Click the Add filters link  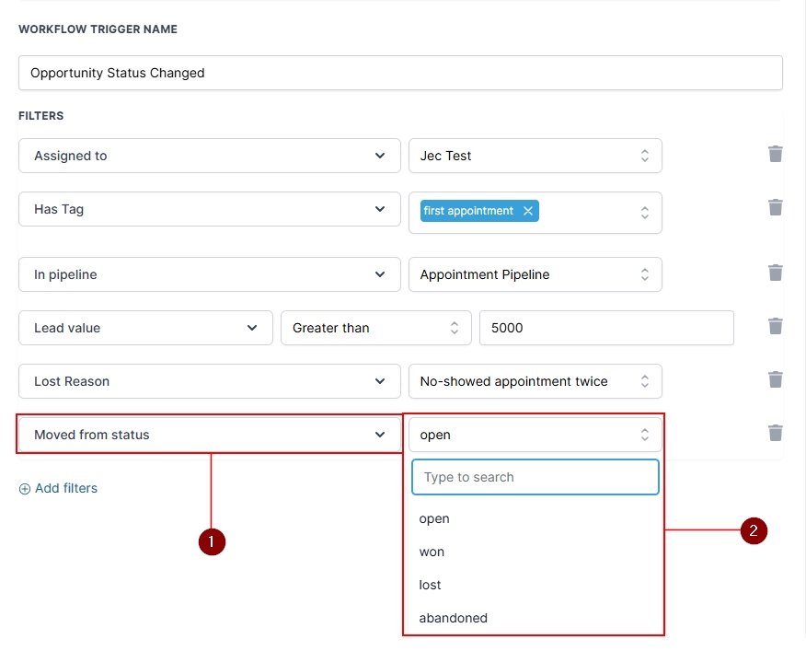65,488
